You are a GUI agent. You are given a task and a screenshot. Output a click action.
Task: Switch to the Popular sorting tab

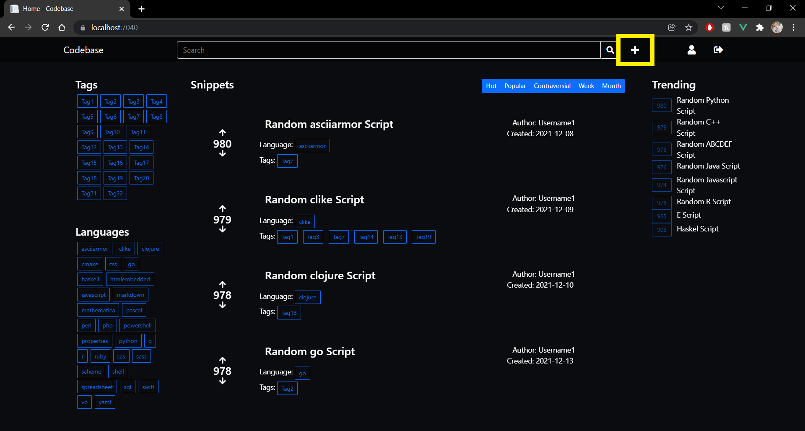click(x=515, y=86)
